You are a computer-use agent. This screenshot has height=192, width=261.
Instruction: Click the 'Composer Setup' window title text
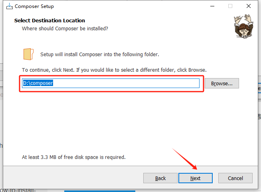[x=34, y=6]
